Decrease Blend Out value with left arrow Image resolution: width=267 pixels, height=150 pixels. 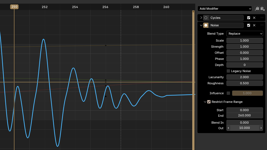coord(229,128)
